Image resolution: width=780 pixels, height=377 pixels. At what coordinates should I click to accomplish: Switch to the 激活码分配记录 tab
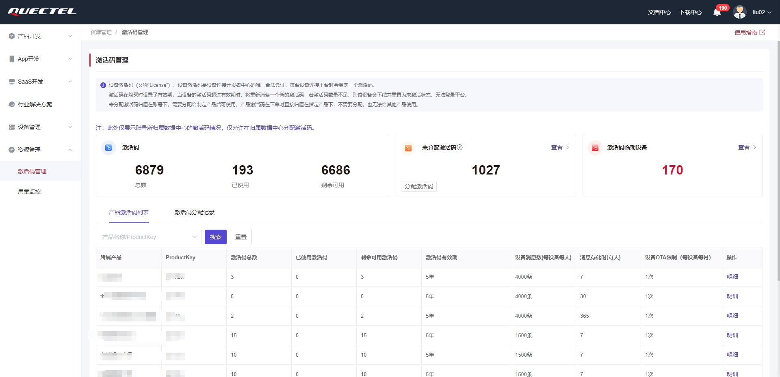[x=195, y=212]
